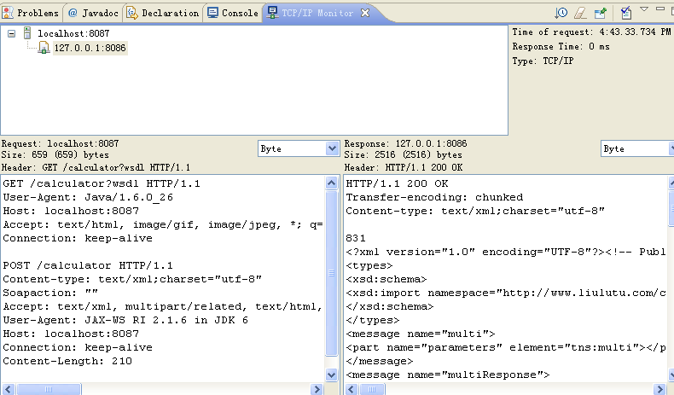Screen dimensions: 674x395
Task: Select the 127.0.0.1:8086 request entry
Action: (x=90, y=48)
